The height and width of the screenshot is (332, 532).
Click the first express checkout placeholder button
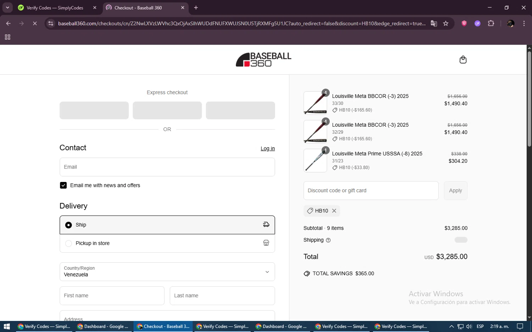[x=94, y=110]
